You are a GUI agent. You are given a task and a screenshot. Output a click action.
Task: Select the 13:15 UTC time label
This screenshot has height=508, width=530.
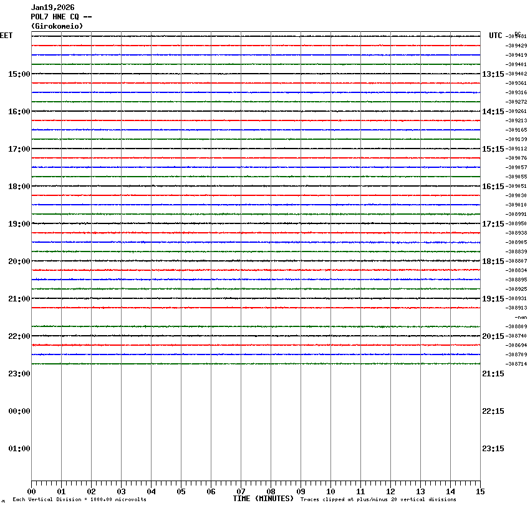493,74
